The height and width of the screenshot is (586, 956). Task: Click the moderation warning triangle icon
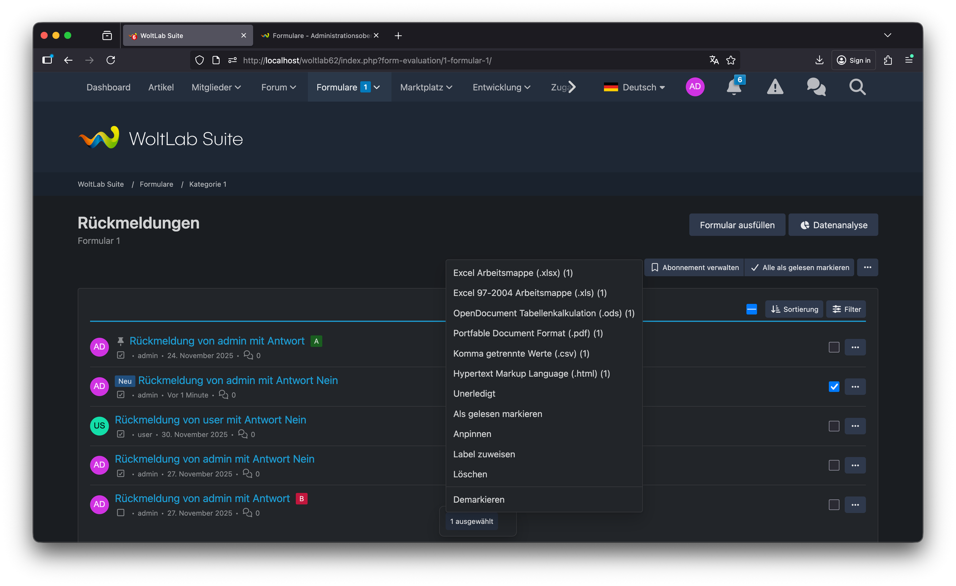pos(775,87)
